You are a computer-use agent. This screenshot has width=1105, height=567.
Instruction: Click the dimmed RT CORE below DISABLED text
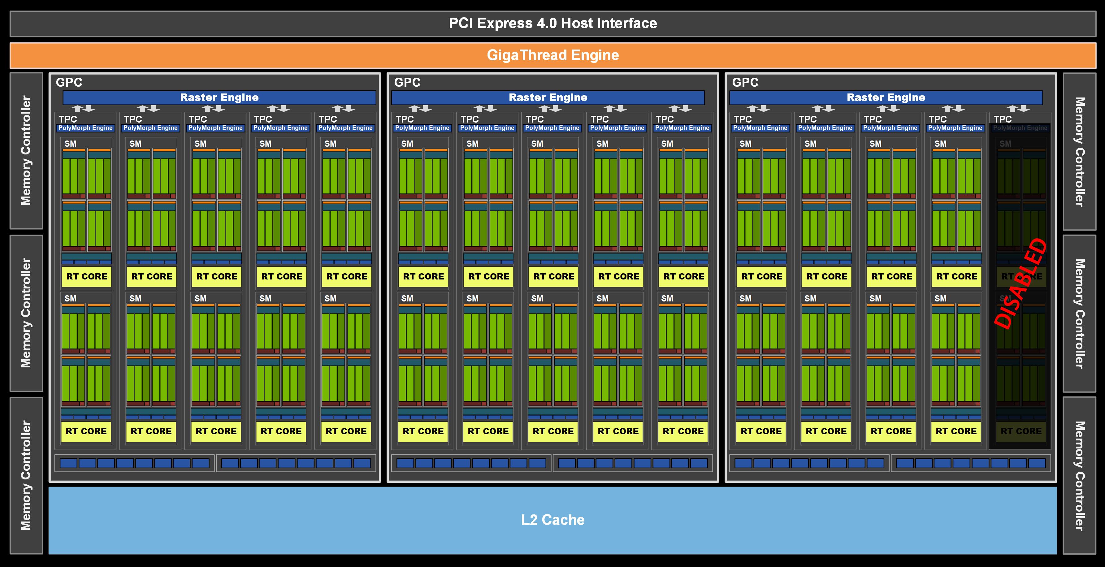pos(1021,431)
